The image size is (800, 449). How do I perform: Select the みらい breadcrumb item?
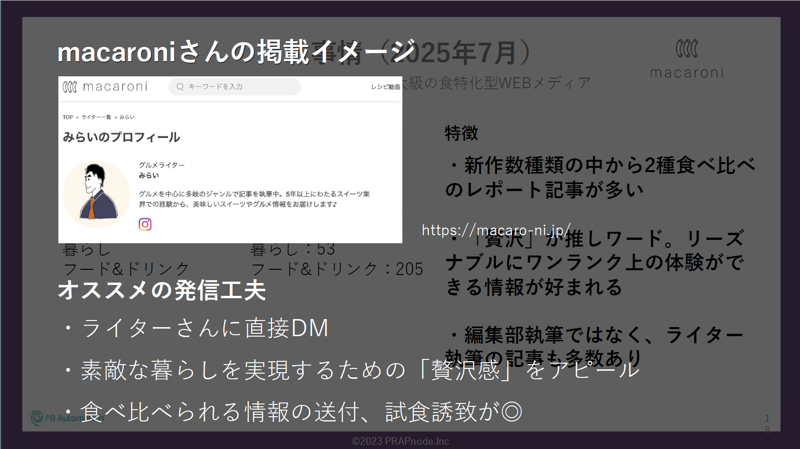[x=127, y=117]
